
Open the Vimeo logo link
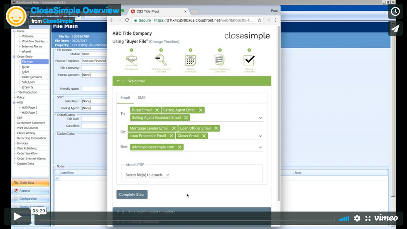pos(386,218)
